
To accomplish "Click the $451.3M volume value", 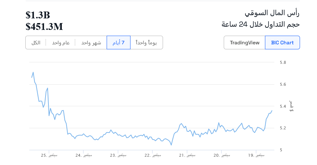I will (x=44, y=26).
